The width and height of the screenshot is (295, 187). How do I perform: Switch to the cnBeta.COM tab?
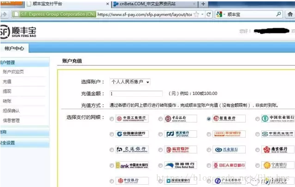pos(155,4)
